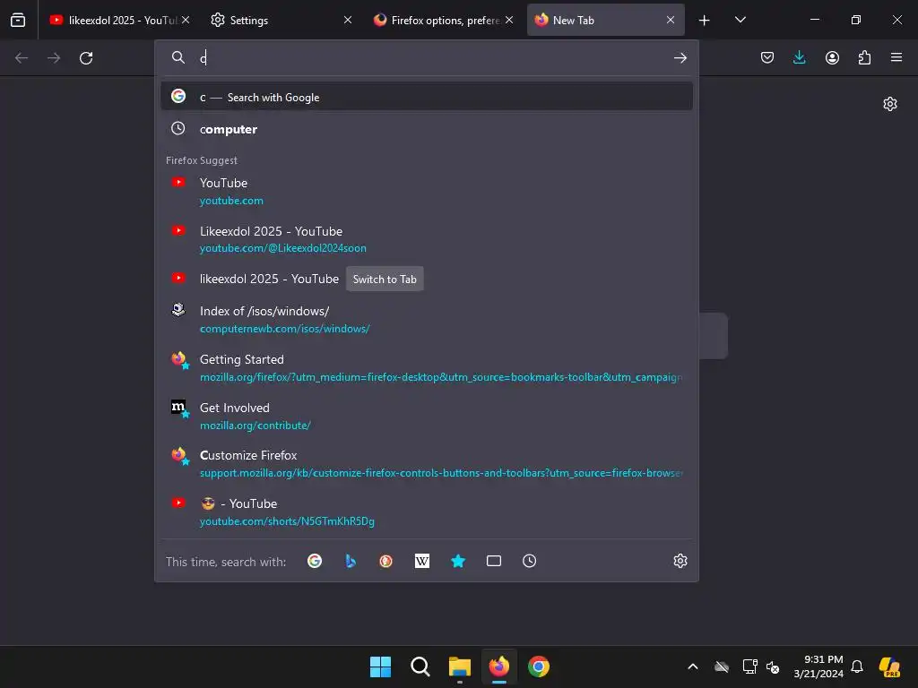Open the Downloads panel
The height and width of the screenshot is (688, 918).
coord(799,57)
